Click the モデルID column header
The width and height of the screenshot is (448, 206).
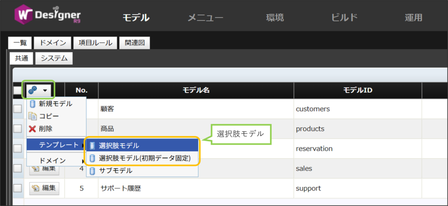(x=357, y=90)
